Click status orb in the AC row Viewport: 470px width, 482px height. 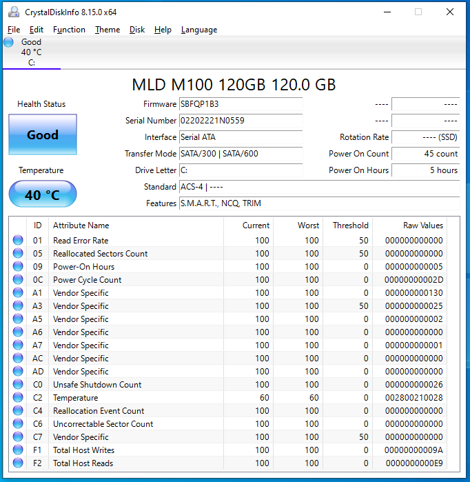[x=18, y=358]
